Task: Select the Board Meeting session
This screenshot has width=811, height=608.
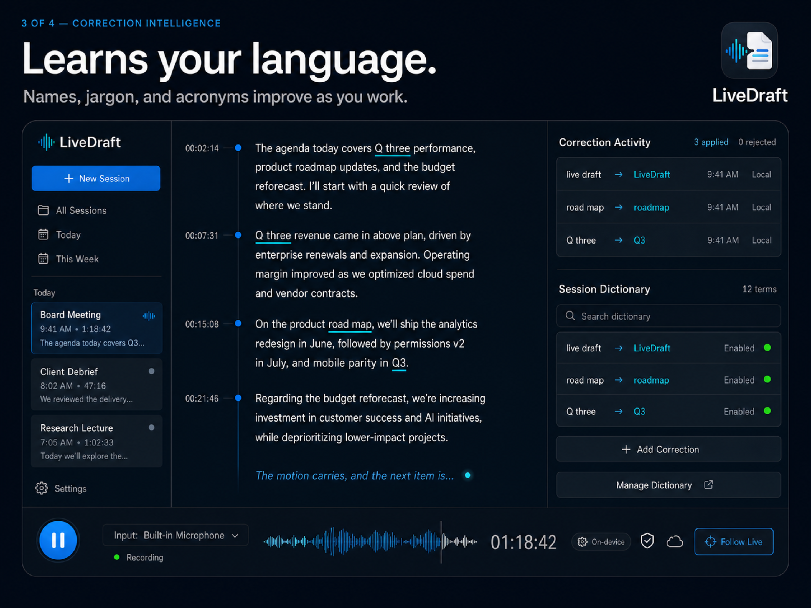Action: pyautogui.click(x=96, y=328)
